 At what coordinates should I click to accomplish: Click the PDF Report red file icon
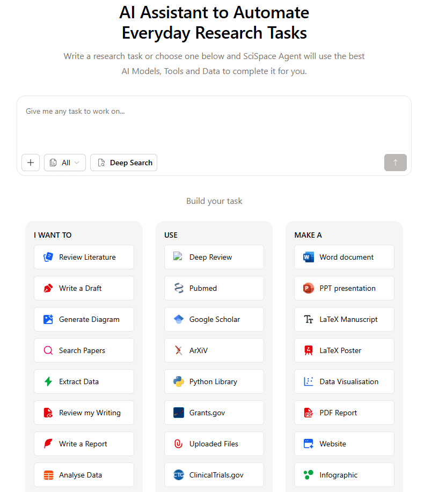309,413
